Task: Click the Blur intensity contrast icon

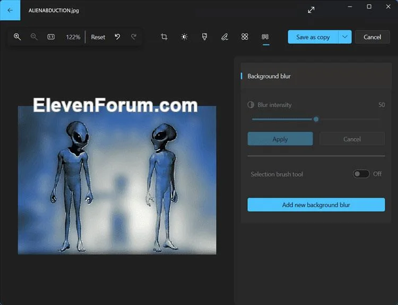Action: coord(251,105)
